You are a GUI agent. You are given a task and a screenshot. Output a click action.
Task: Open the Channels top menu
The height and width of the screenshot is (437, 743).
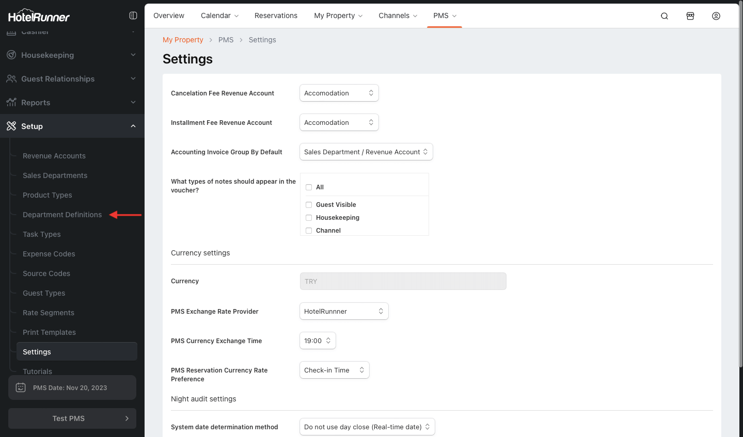(x=398, y=15)
